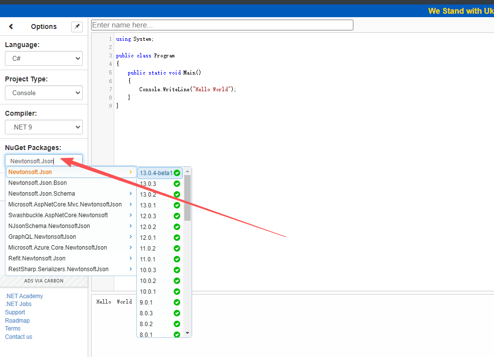Image resolution: width=494 pixels, height=357 pixels.
Task: Select the verified icon beside version 12.0.3
Action: pyautogui.click(x=177, y=216)
